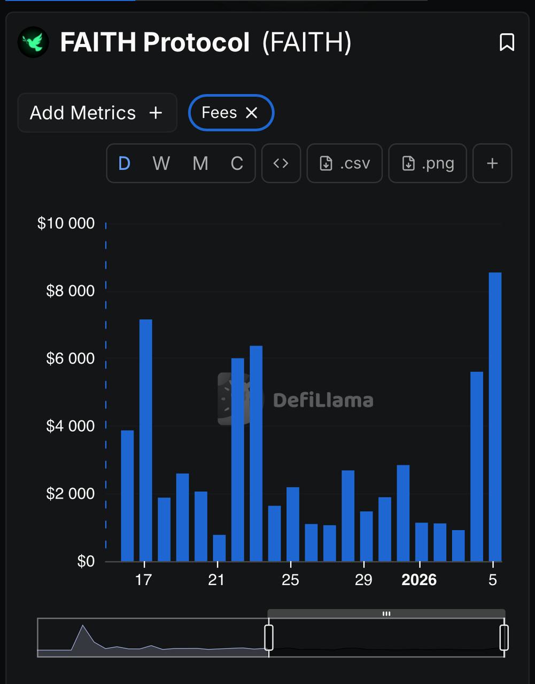The width and height of the screenshot is (535, 684).
Task: Click the $0 axis label
Action: pyautogui.click(x=86, y=561)
